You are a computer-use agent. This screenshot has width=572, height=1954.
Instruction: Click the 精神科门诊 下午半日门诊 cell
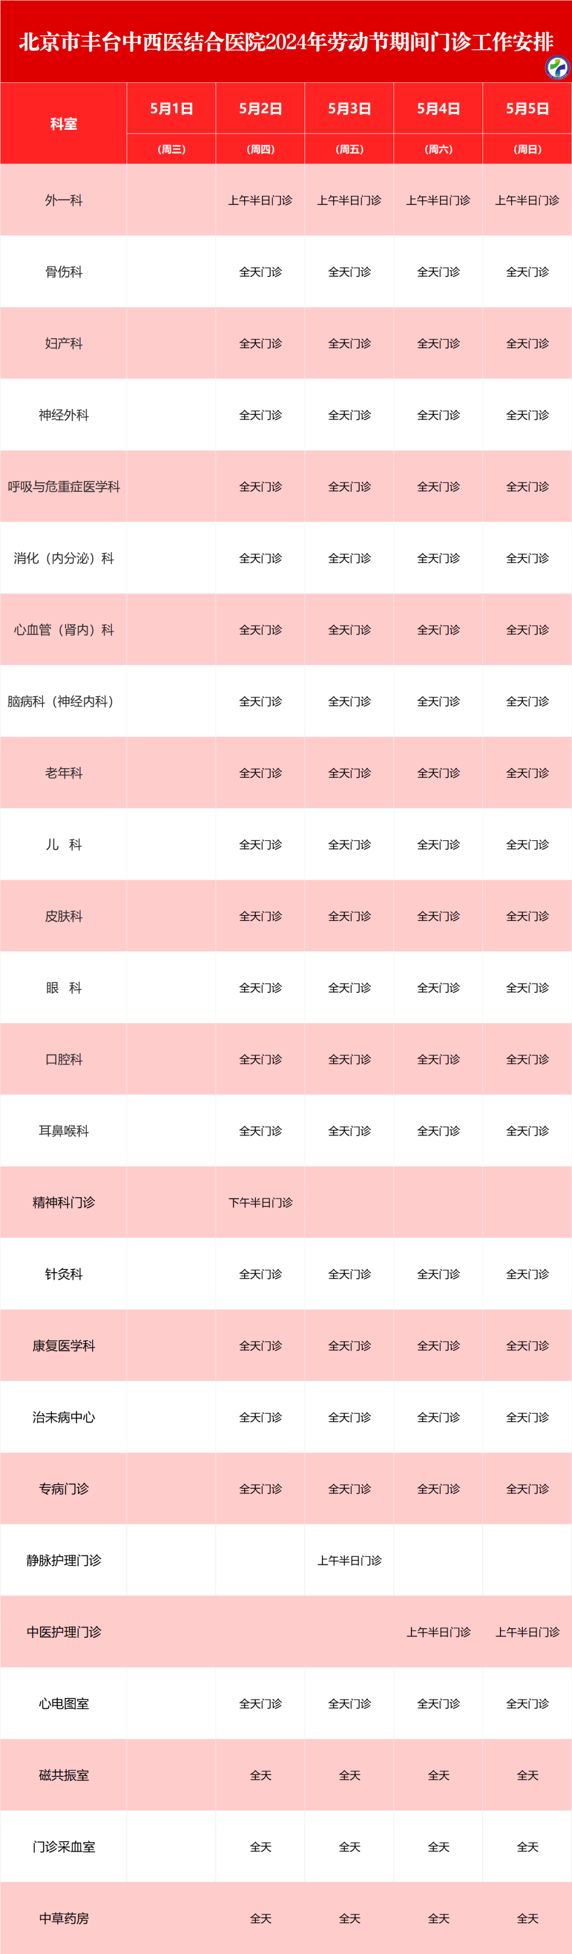260,1202
